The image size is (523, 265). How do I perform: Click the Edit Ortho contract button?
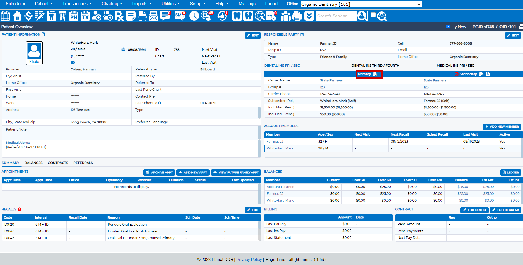pyautogui.click(x=474, y=210)
